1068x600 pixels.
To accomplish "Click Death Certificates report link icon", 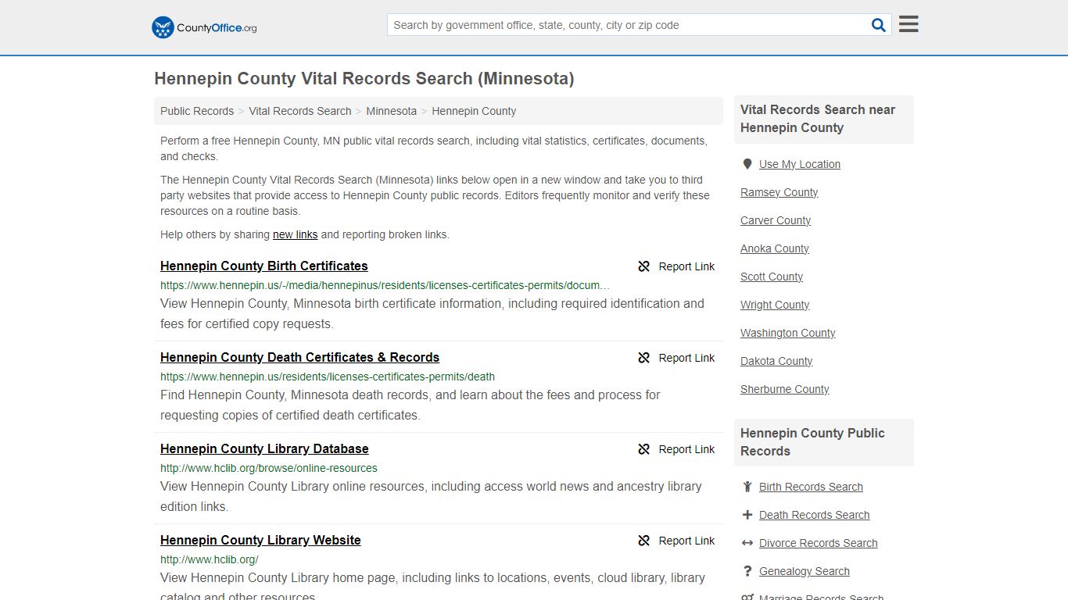I will click(x=644, y=358).
